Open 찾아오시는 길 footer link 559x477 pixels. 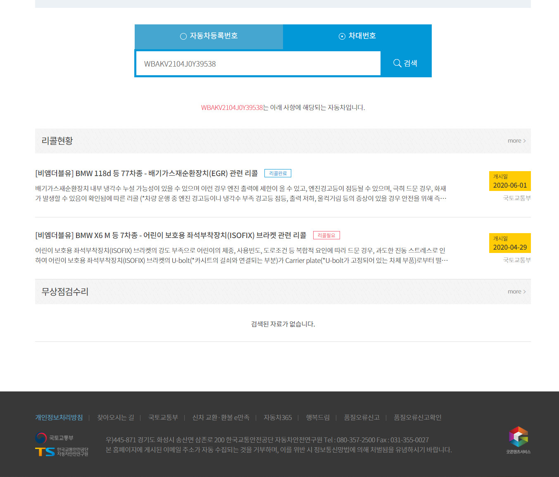[116, 417]
